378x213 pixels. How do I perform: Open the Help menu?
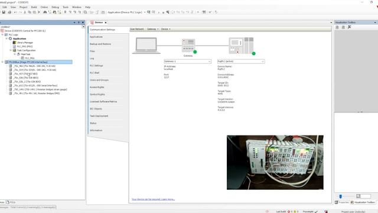(x=88, y=7)
